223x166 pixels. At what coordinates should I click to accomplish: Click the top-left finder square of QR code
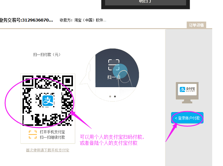pos(28,81)
